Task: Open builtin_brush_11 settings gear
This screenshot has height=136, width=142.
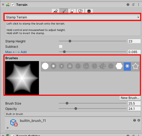Action: (139, 120)
